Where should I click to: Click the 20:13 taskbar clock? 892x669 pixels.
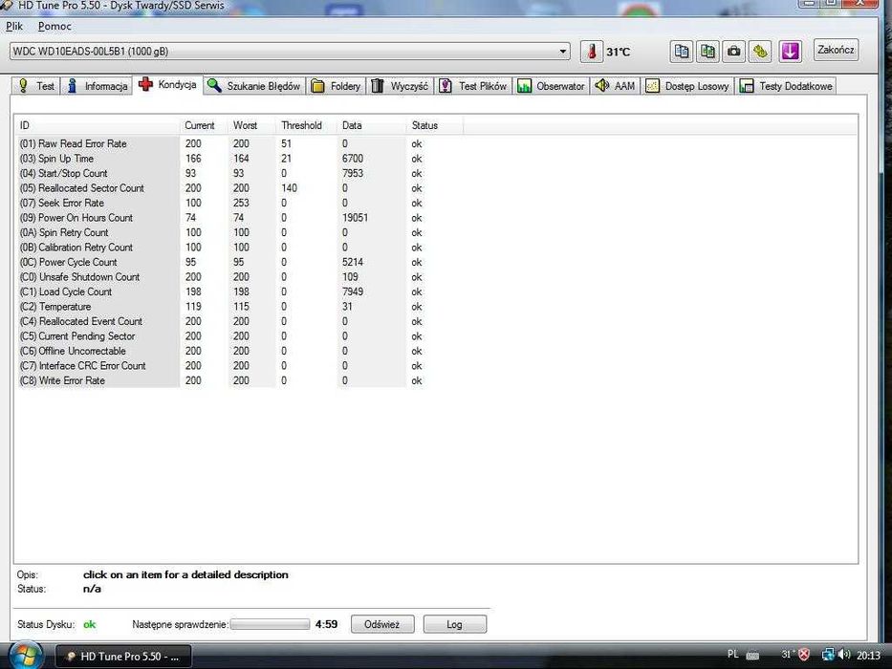tap(868, 656)
